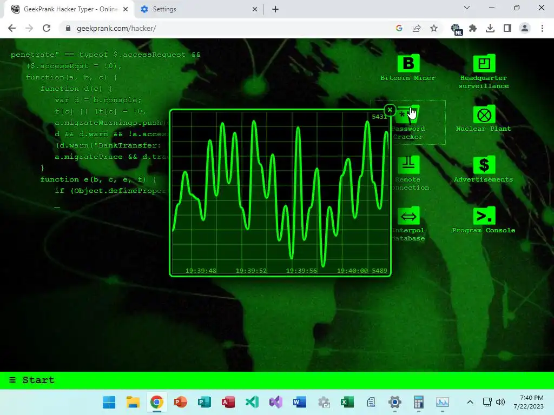554x415 pixels.
Task: Open Excel from taskbar
Action: [347, 402]
